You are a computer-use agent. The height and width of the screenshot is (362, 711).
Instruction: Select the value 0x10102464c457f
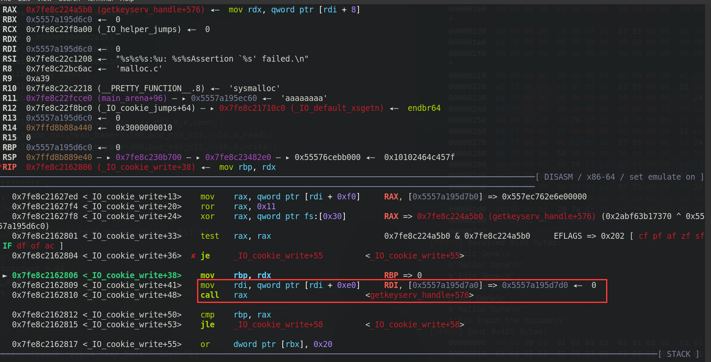pyautogui.click(x=419, y=157)
